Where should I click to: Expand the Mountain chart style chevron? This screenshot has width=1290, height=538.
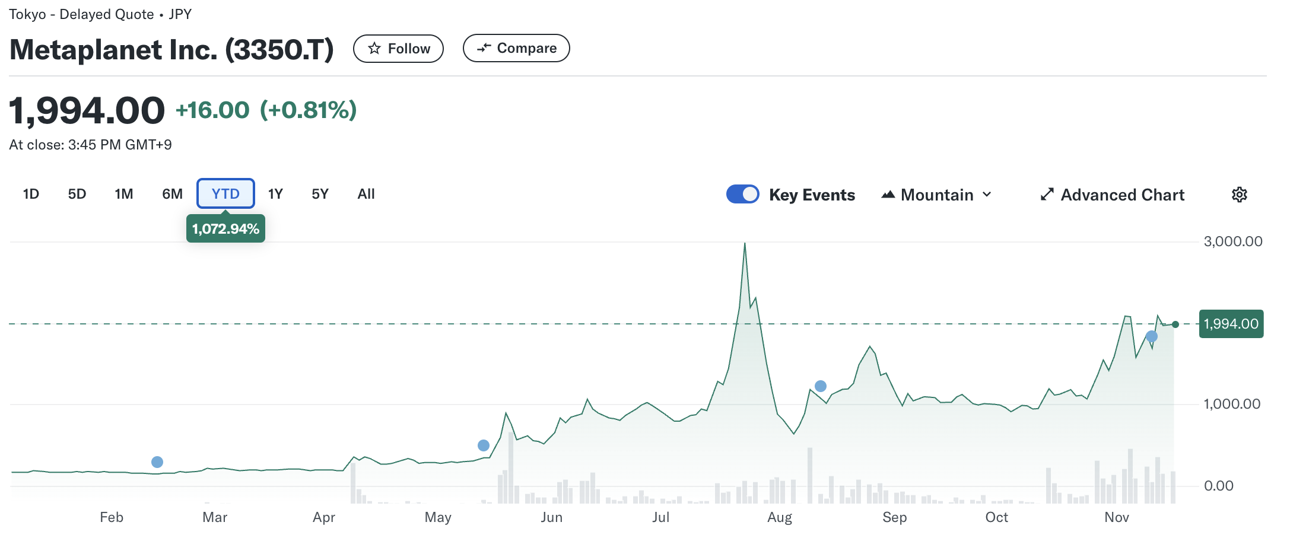[987, 195]
